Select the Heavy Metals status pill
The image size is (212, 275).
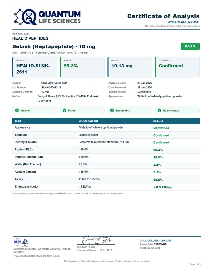point(177,110)
